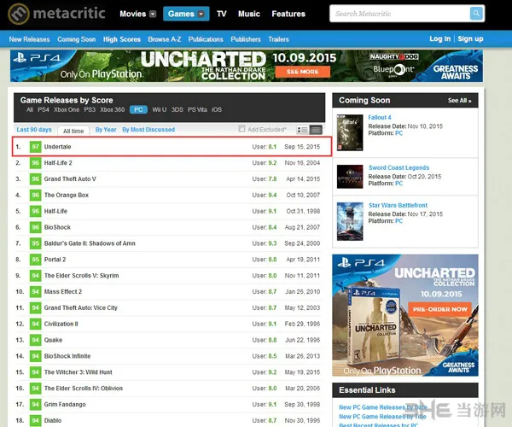Select the PS3 platform filter

(x=90, y=110)
